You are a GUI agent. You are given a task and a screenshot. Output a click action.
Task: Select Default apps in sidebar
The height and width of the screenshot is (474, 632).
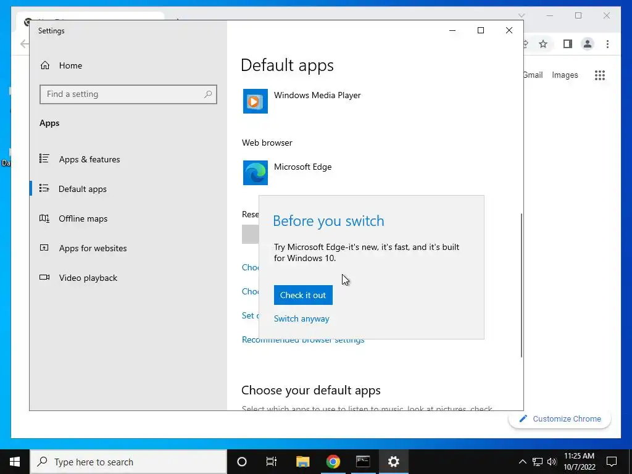(x=83, y=189)
